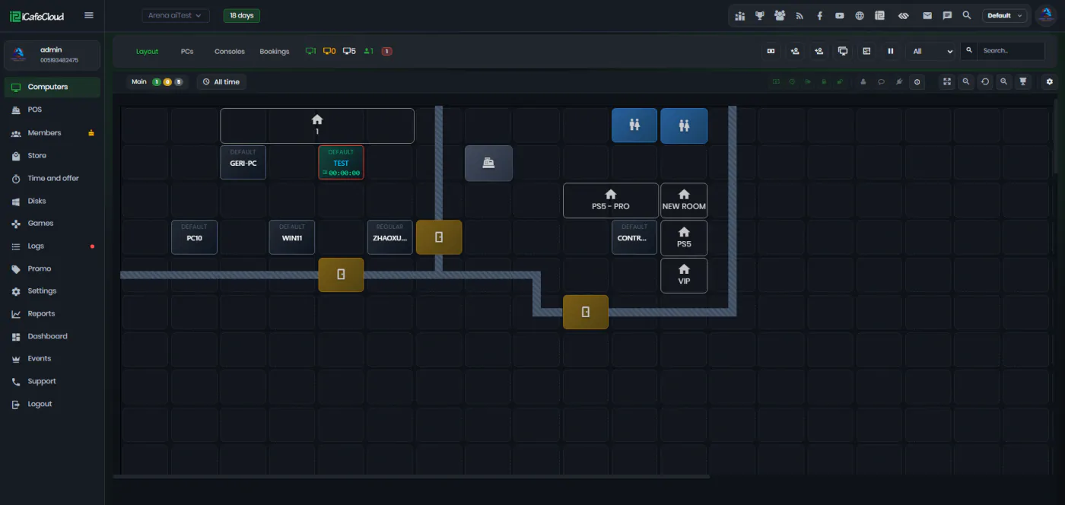Click the pause icon in layout toolbar
1065x505 pixels.
890,51
